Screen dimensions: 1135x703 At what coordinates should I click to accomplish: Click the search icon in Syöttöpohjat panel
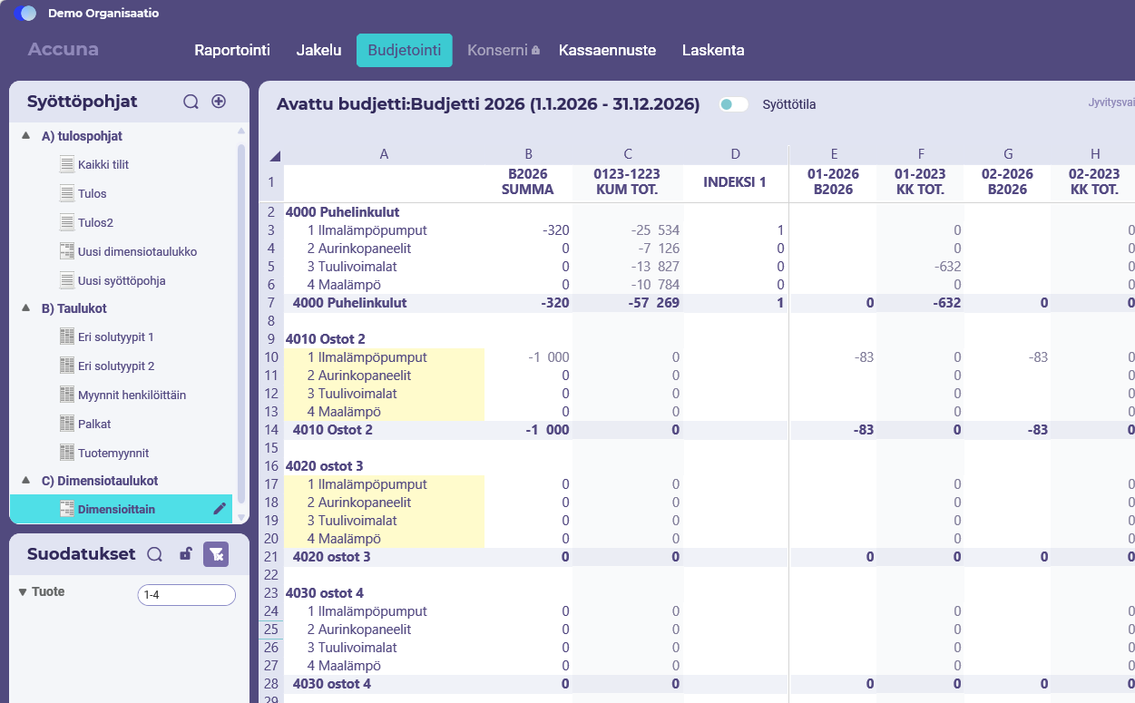click(x=191, y=102)
